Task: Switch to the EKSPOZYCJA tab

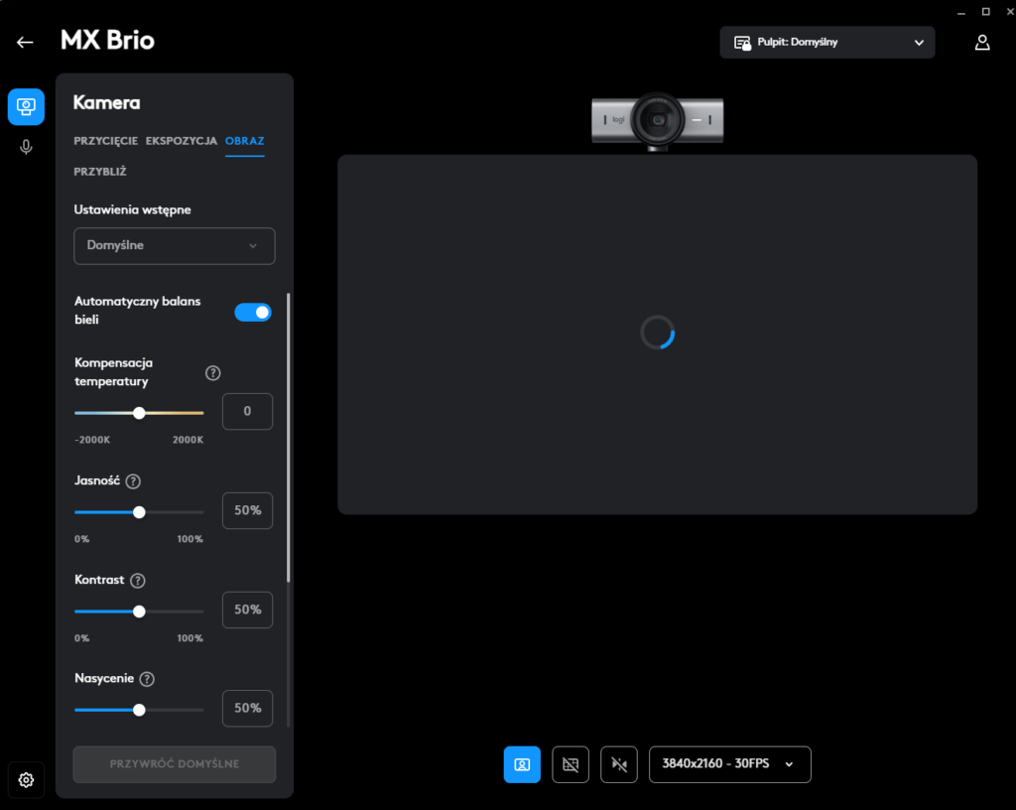Action: tap(182, 141)
